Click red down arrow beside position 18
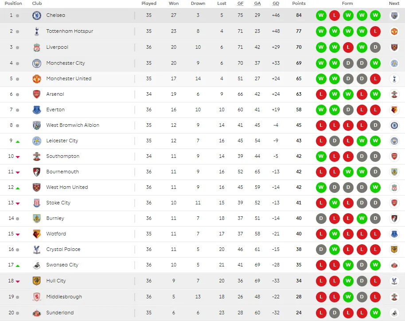The height and width of the screenshot is (321, 405). pyautogui.click(x=18, y=281)
